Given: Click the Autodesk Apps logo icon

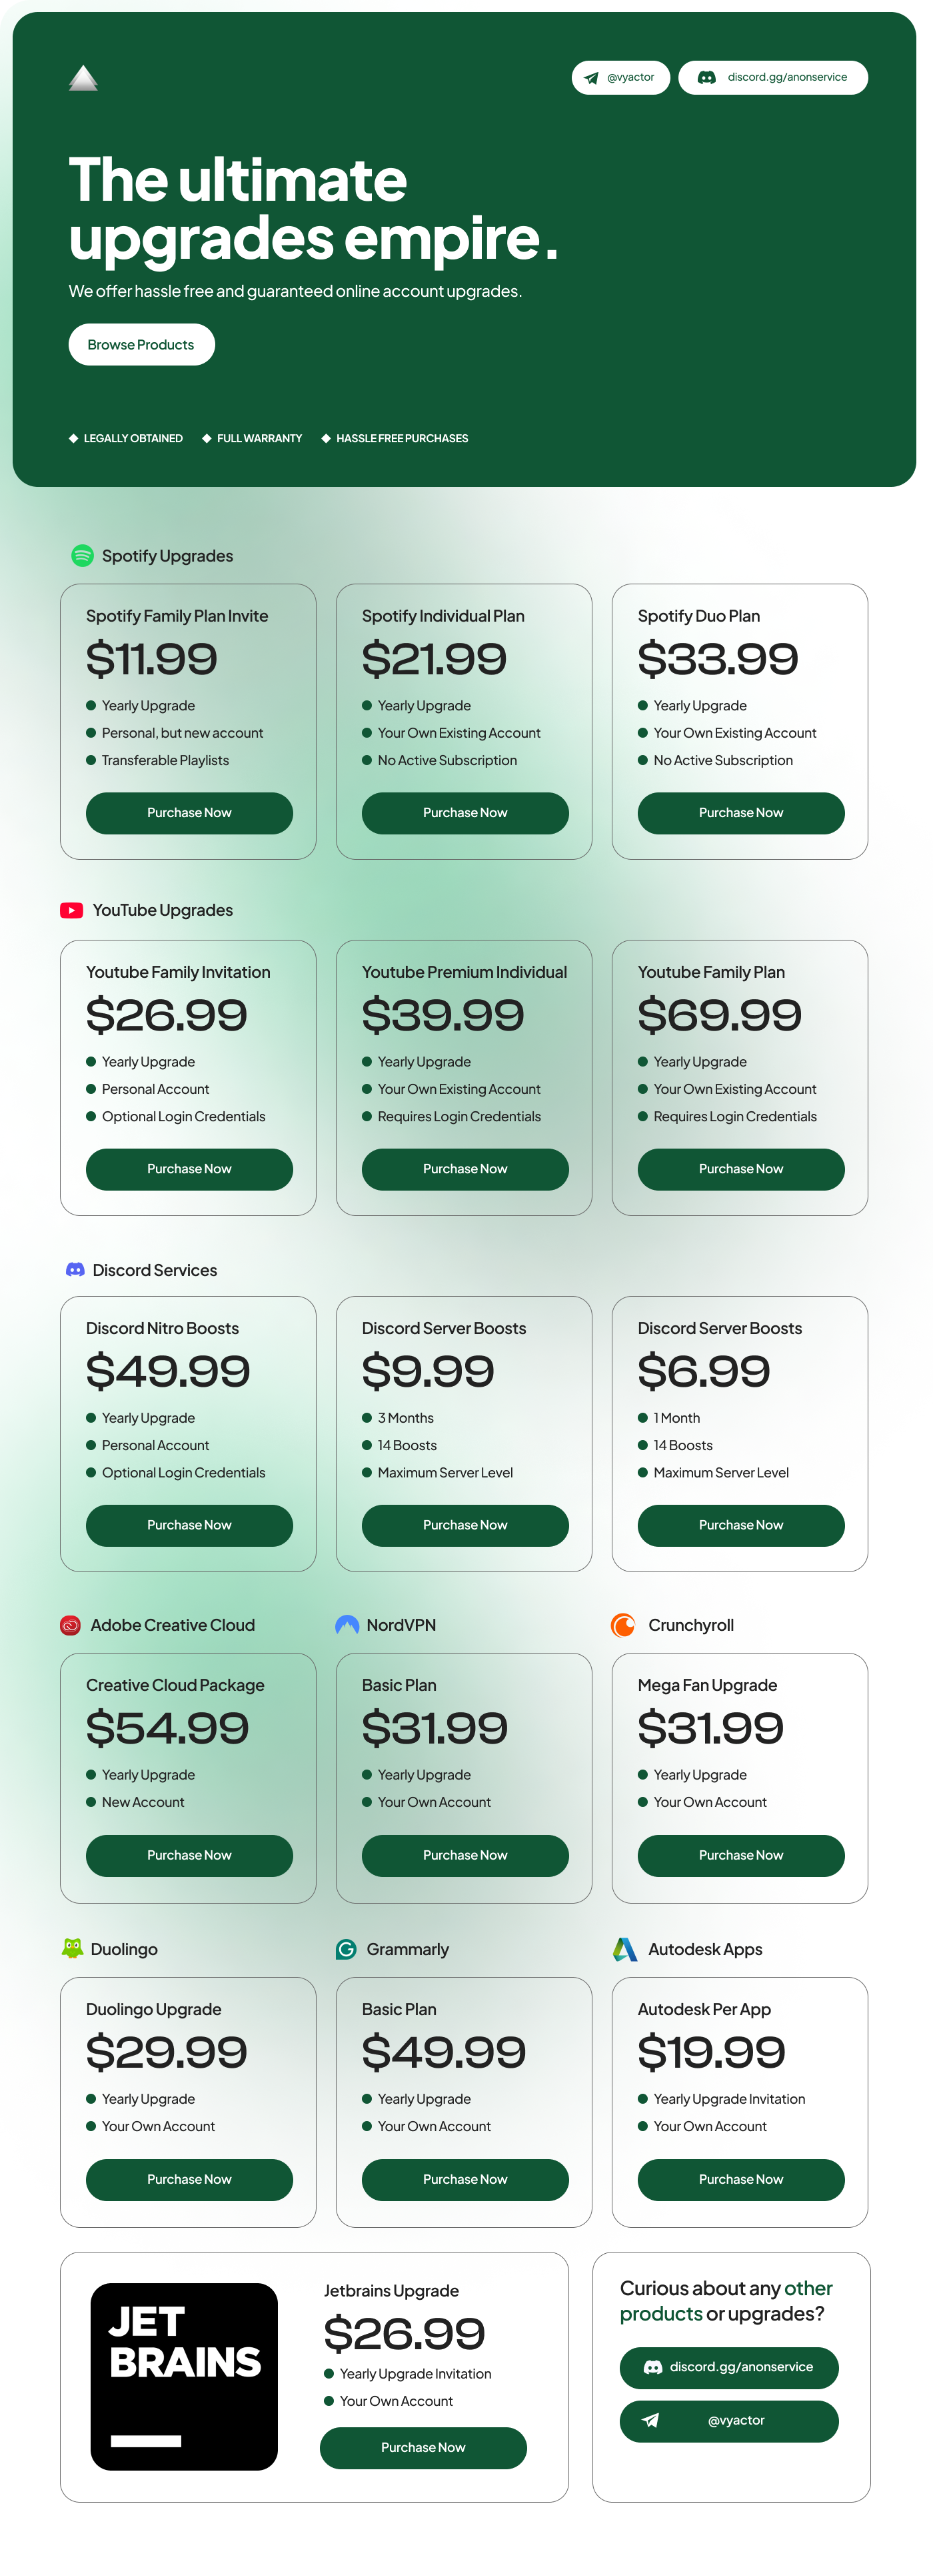Looking at the screenshot, I should (x=625, y=1948).
